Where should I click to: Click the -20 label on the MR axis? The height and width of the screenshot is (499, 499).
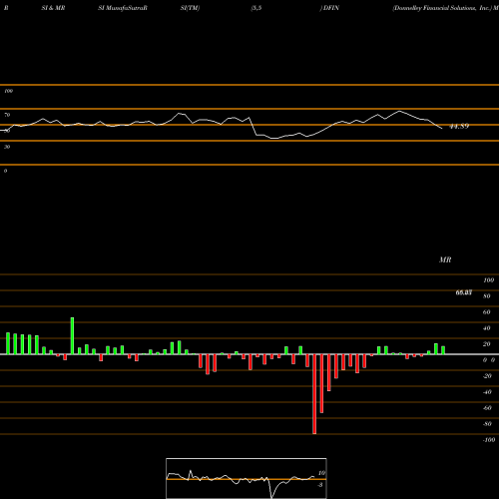487,376
